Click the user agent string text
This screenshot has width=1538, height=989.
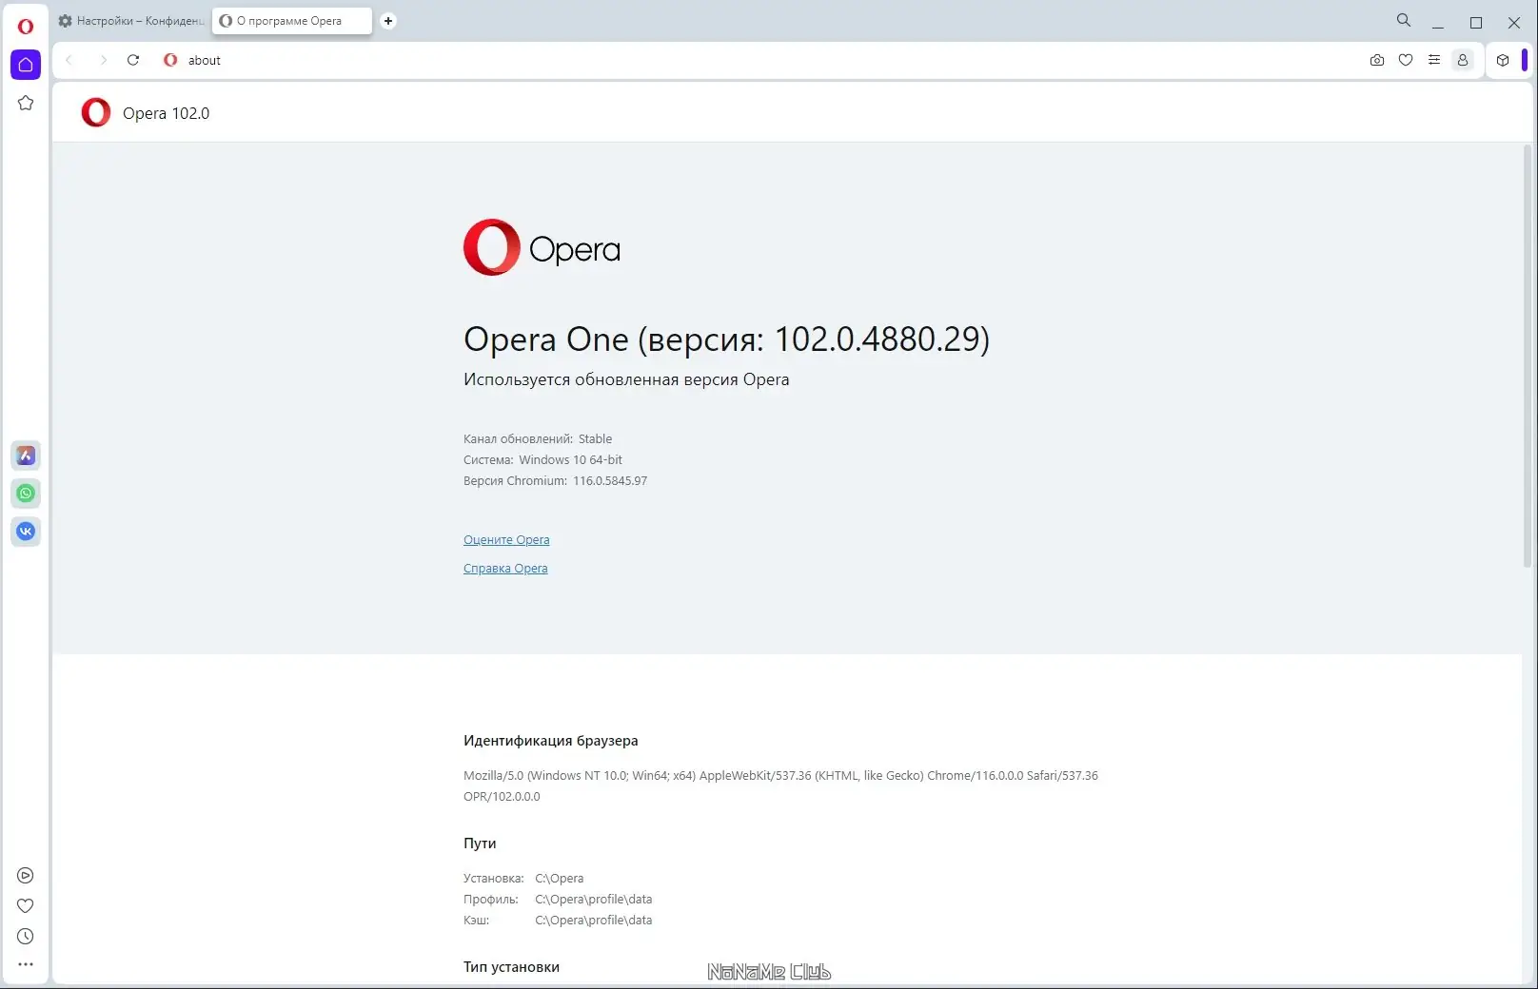pyautogui.click(x=780, y=786)
